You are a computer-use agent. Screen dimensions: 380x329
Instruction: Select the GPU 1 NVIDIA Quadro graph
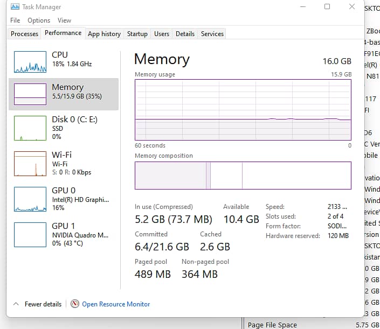pyautogui.click(x=30, y=234)
